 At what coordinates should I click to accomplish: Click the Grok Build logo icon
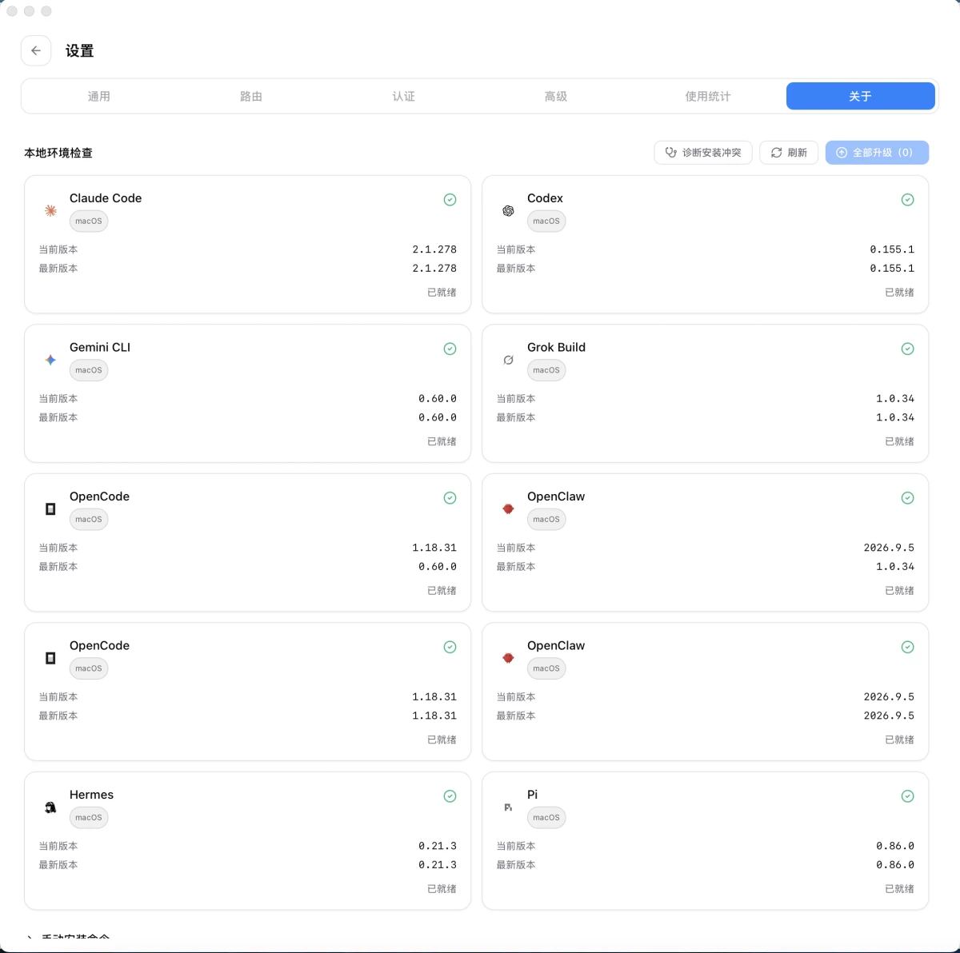click(508, 360)
